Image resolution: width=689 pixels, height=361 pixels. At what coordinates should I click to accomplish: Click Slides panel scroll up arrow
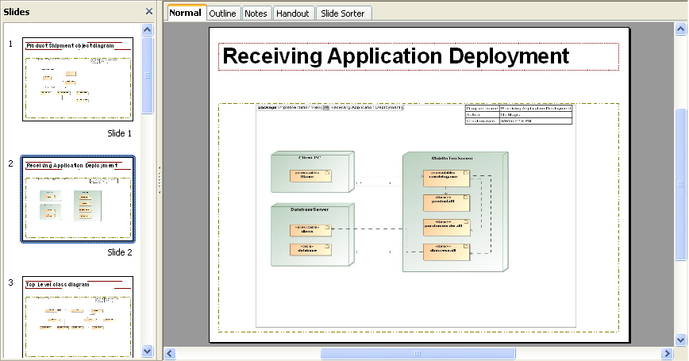pos(148,30)
